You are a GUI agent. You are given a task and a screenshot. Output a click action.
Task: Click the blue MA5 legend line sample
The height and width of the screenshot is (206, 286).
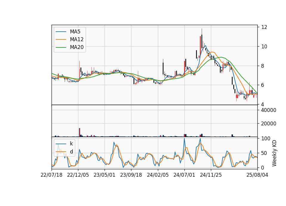pyautogui.click(x=61, y=32)
